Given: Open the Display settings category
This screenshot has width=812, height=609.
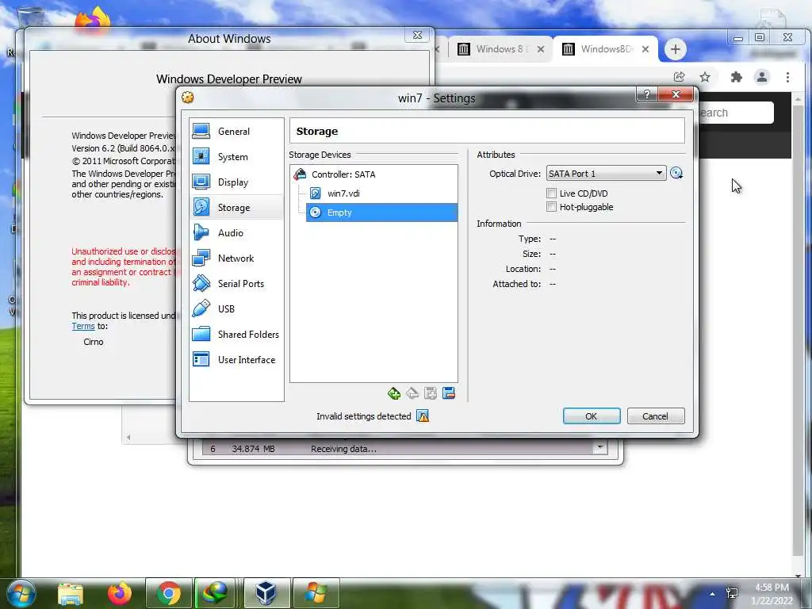Looking at the screenshot, I should pos(236,182).
